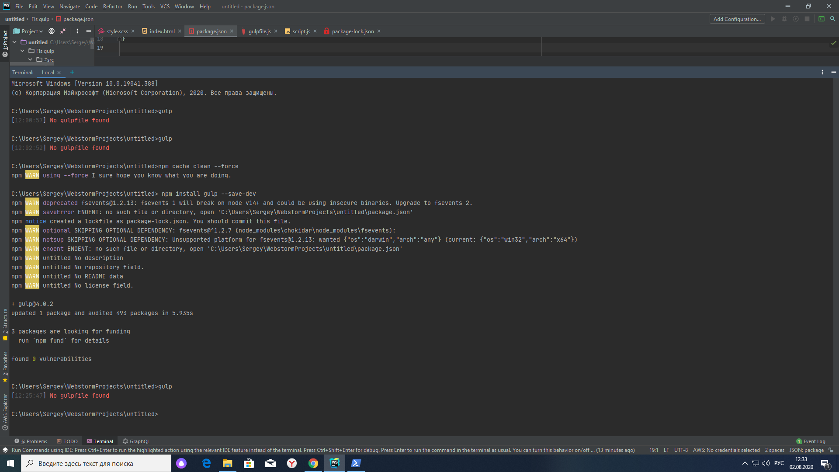Open the Project view dropdown
The width and height of the screenshot is (839, 472).
point(28,31)
